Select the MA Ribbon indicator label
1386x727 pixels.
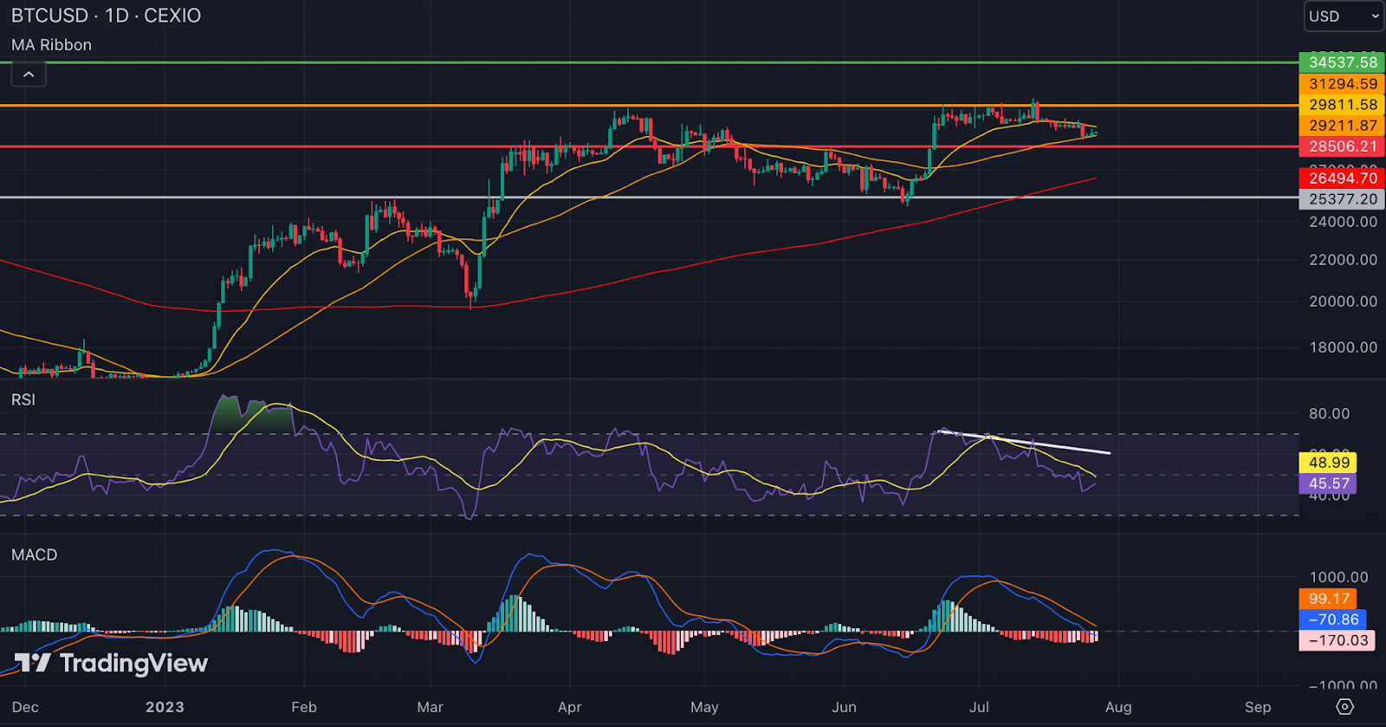[x=51, y=45]
